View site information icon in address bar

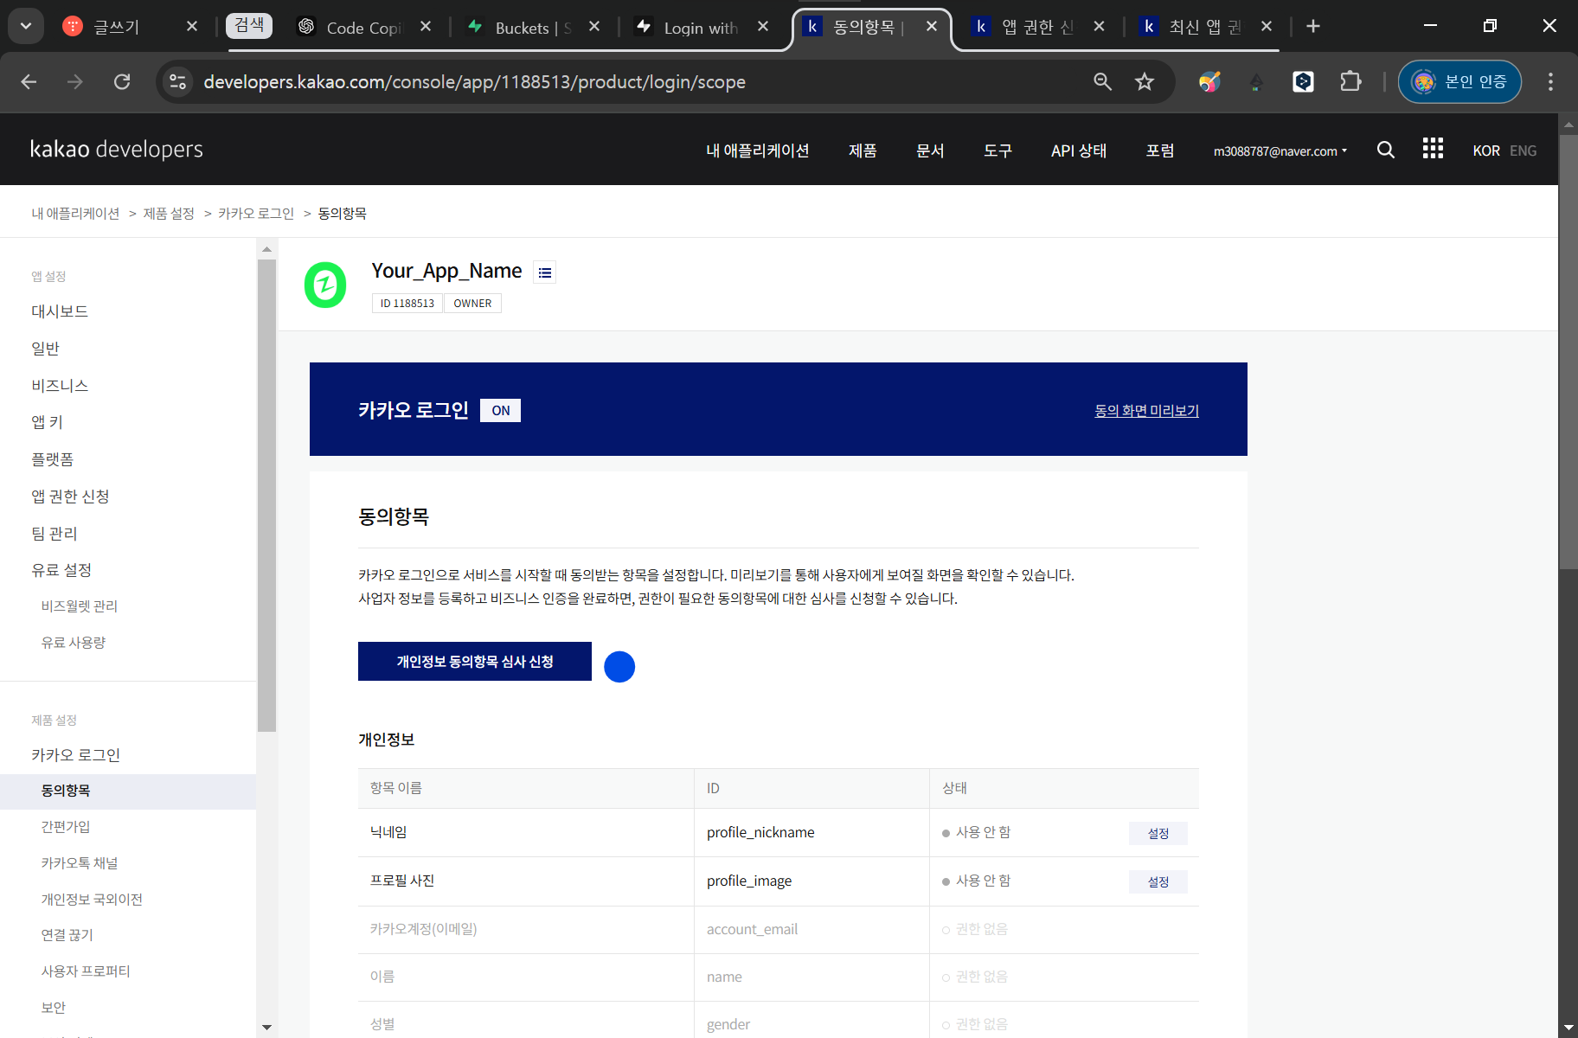(x=177, y=81)
